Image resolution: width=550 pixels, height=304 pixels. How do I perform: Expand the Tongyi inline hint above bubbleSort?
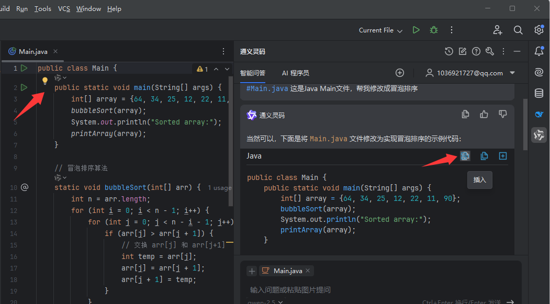click(x=60, y=178)
